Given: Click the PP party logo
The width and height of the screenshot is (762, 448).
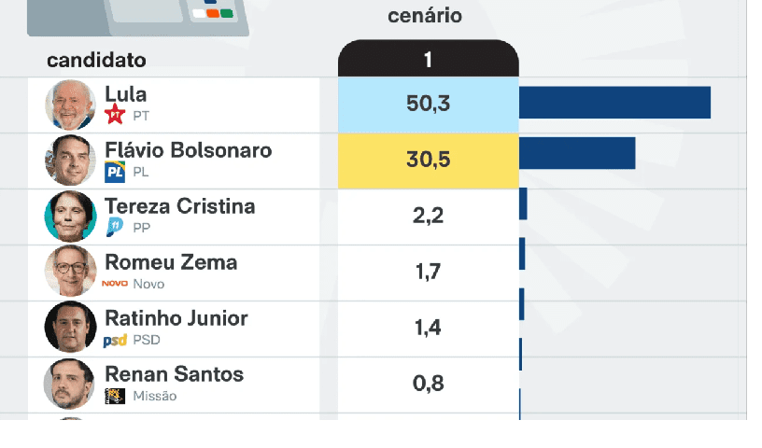Looking at the screenshot, I should (x=115, y=227).
